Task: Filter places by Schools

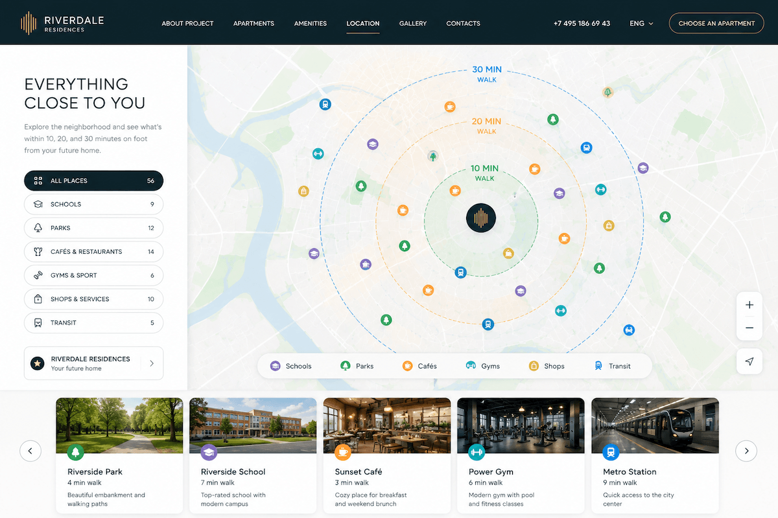Action: coord(93,204)
